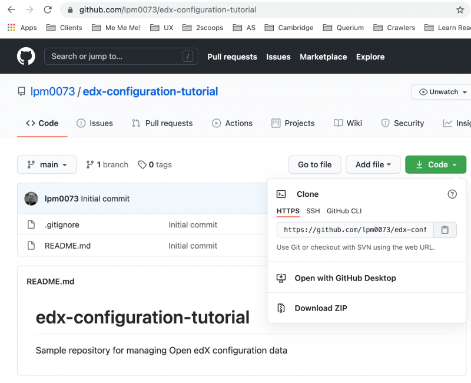The width and height of the screenshot is (471, 383).
Task: Open the main branch selector
Action: pos(47,164)
